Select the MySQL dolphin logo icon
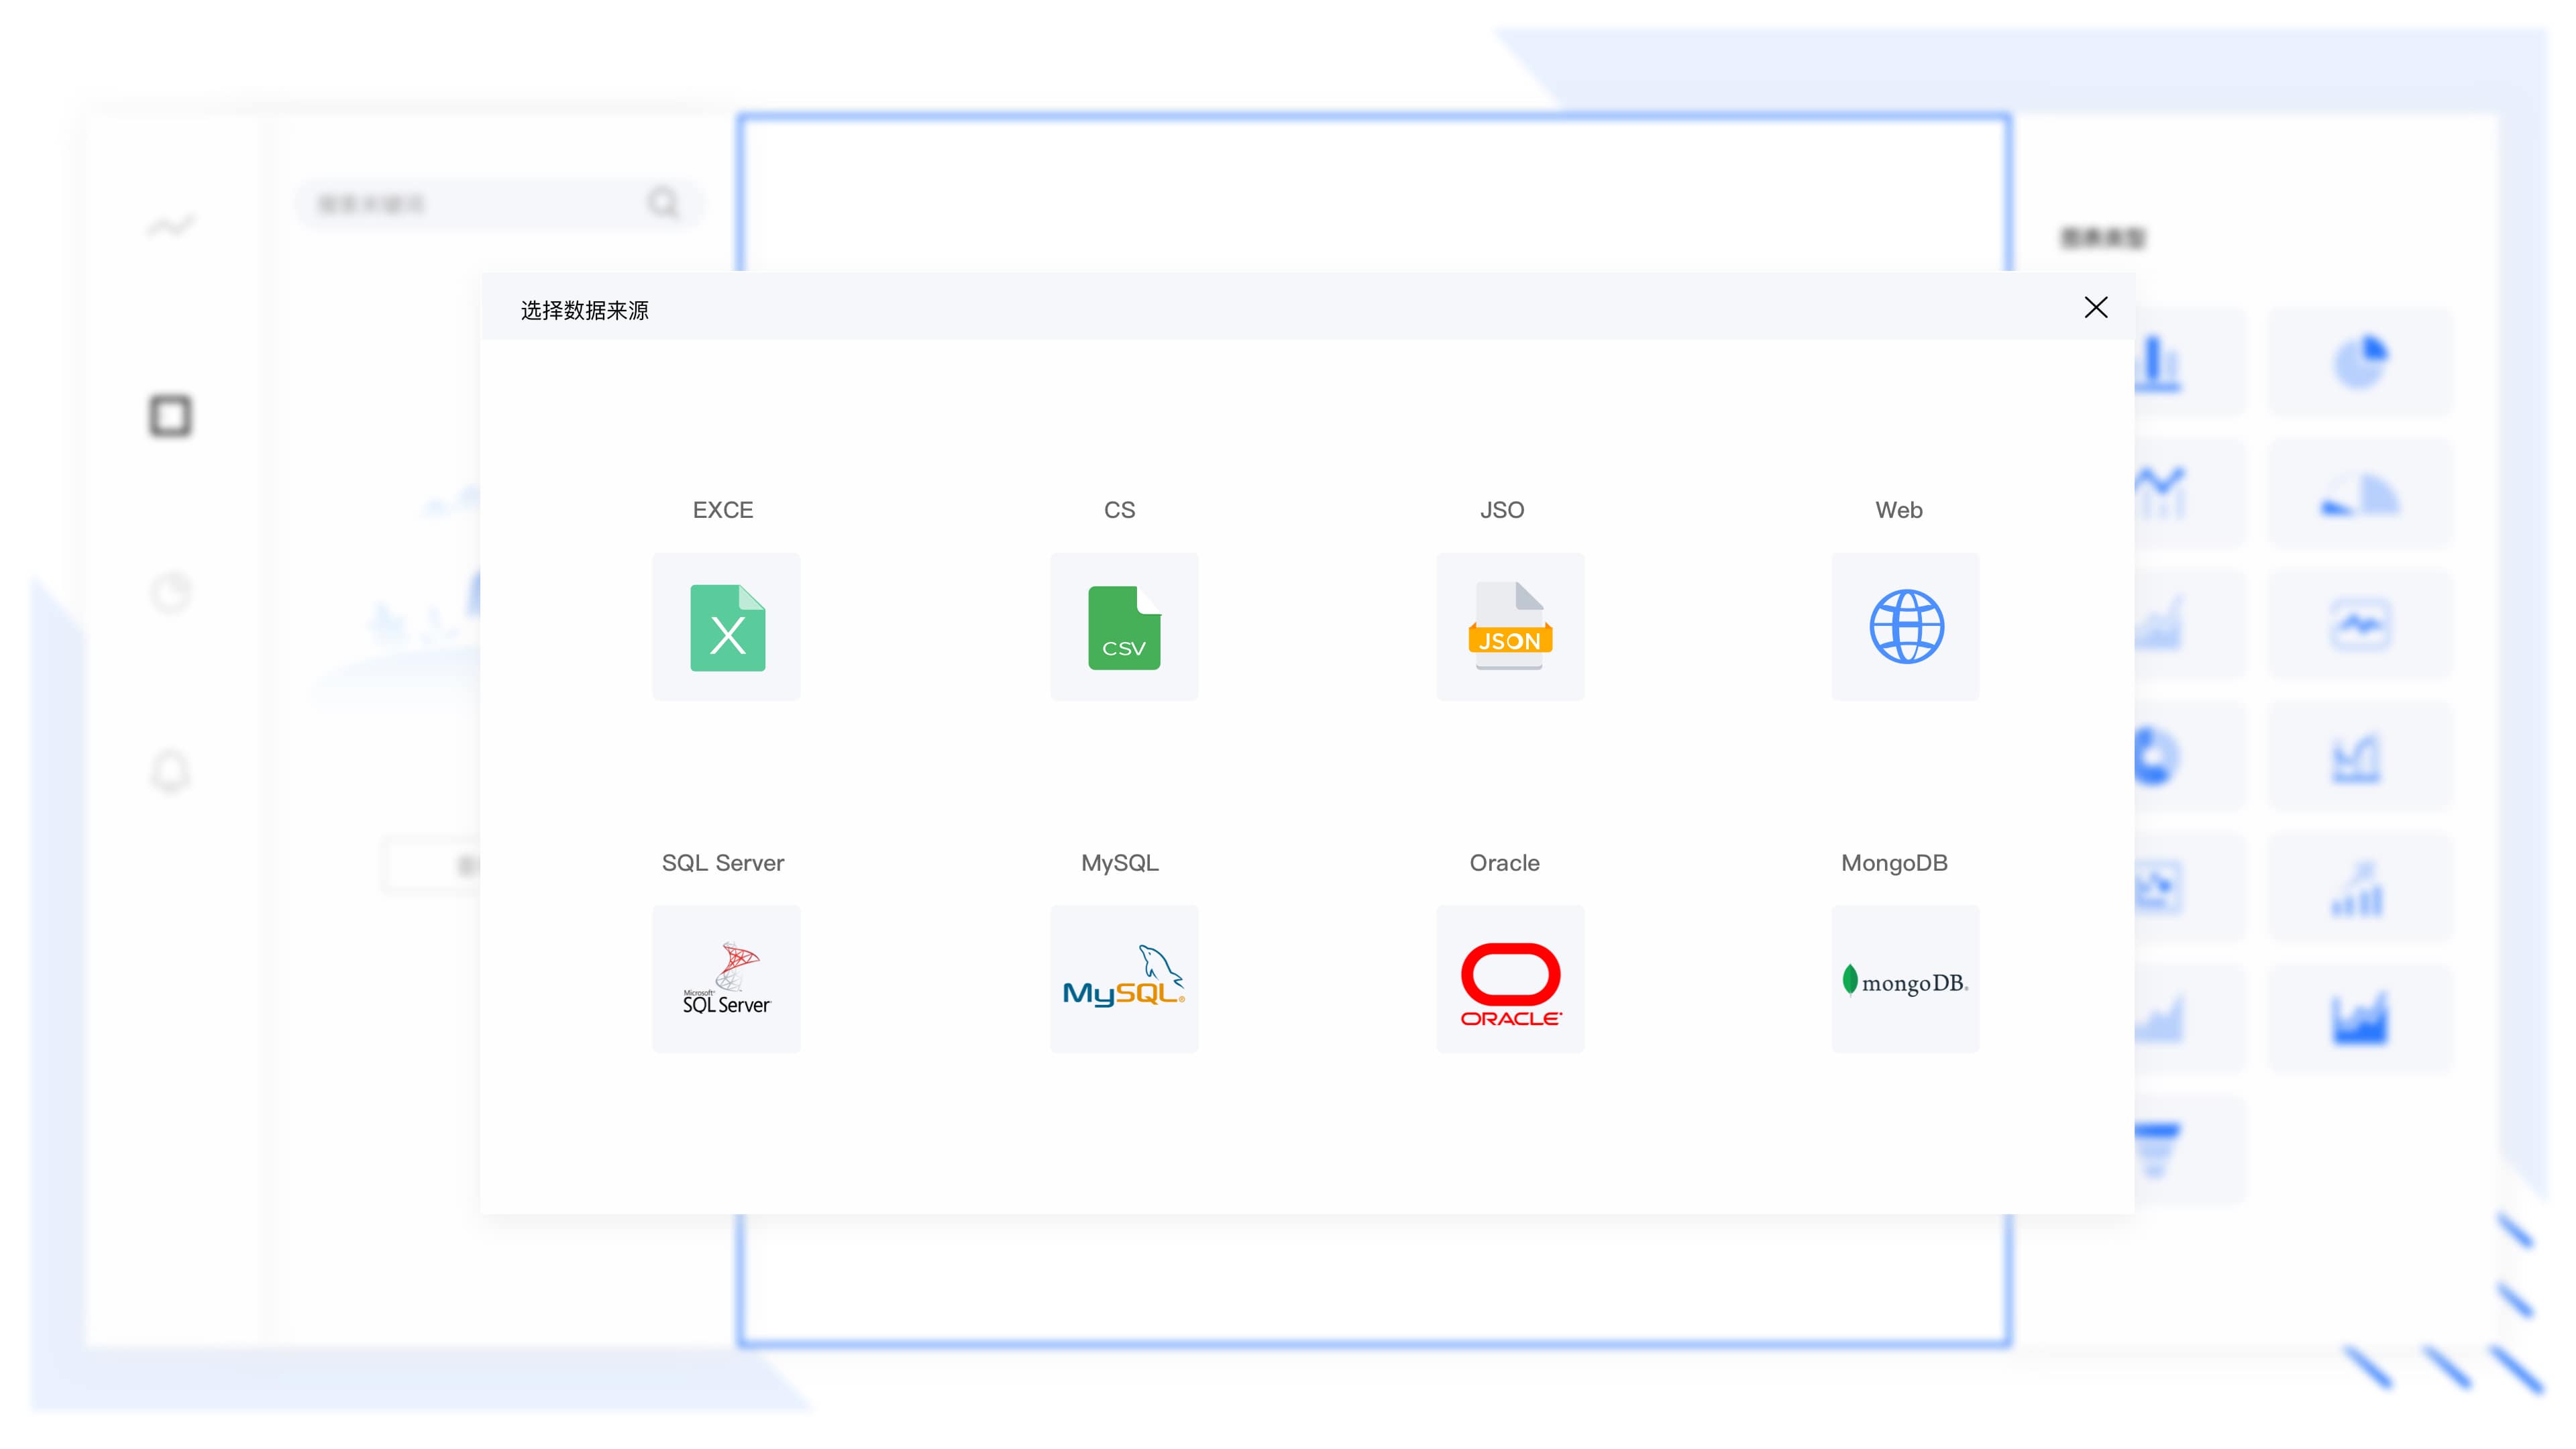The image size is (2576, 1449). 1124,979
